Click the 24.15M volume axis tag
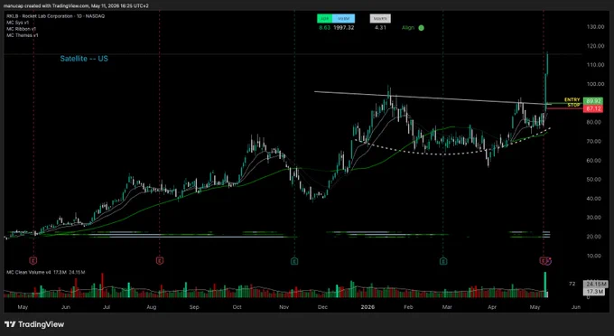Image resolution: width=614 pixels, height=336 pixels. point(596,284)
